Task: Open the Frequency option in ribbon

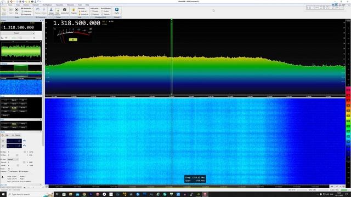Action: pyautogui.click(x=26, y=14)
